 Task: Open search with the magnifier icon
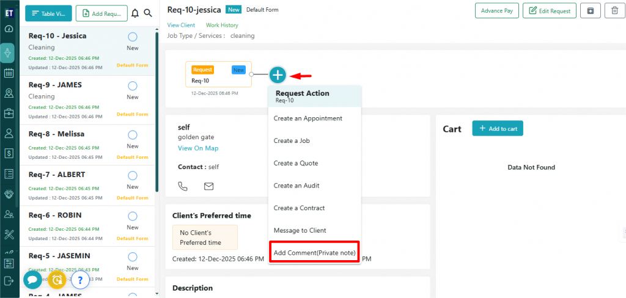[148, 13]
